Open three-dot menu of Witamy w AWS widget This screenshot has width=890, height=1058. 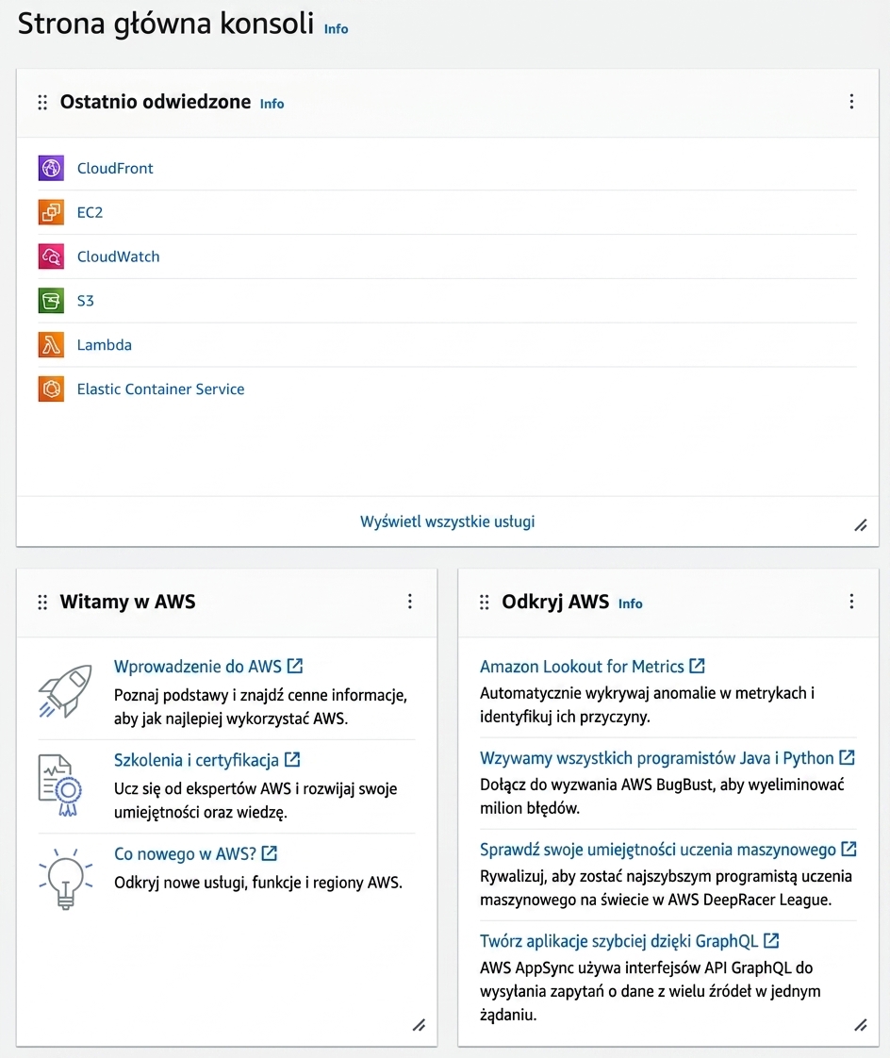409,602
